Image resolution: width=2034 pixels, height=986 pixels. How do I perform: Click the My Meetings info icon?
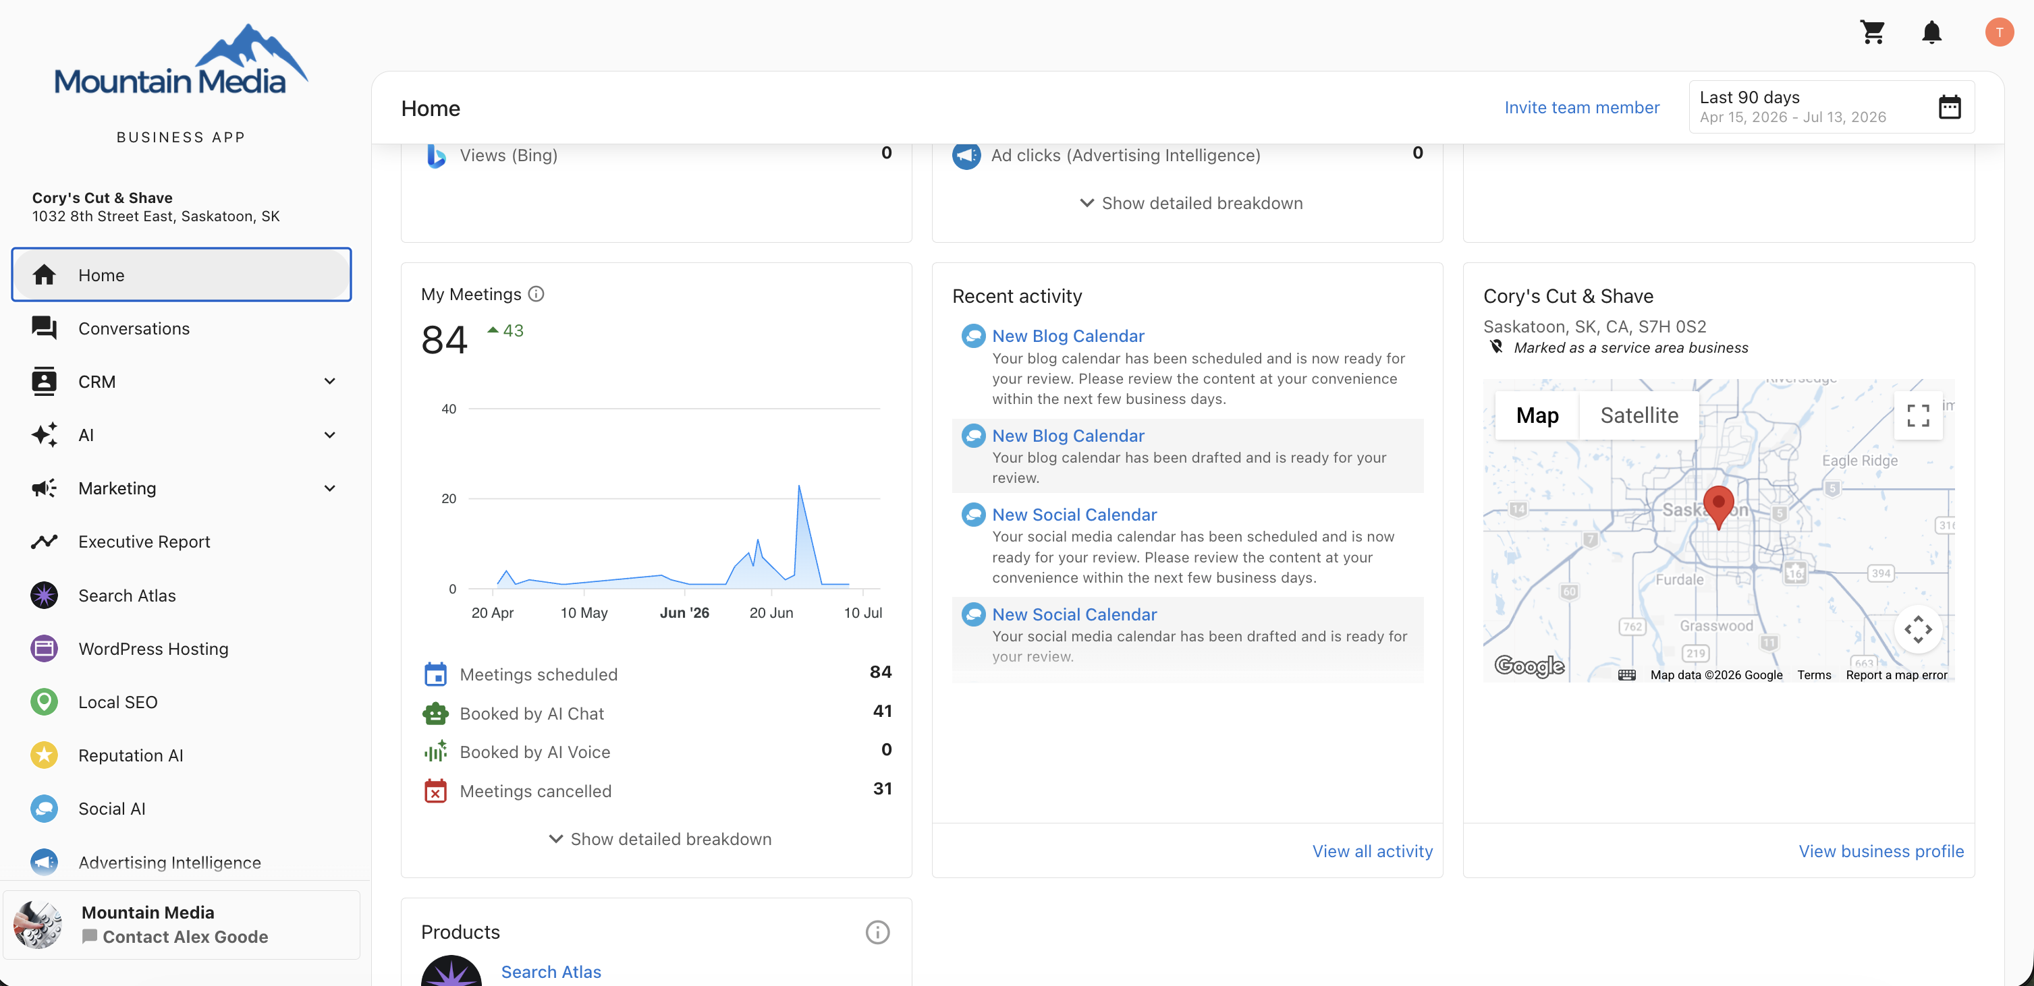(x=536, y=294)
